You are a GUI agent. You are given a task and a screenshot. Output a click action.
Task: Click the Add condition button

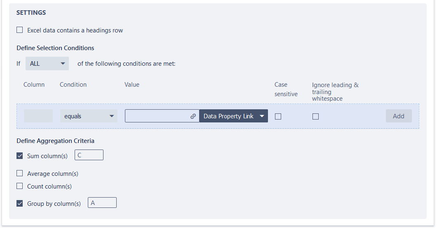pos(398,116)
